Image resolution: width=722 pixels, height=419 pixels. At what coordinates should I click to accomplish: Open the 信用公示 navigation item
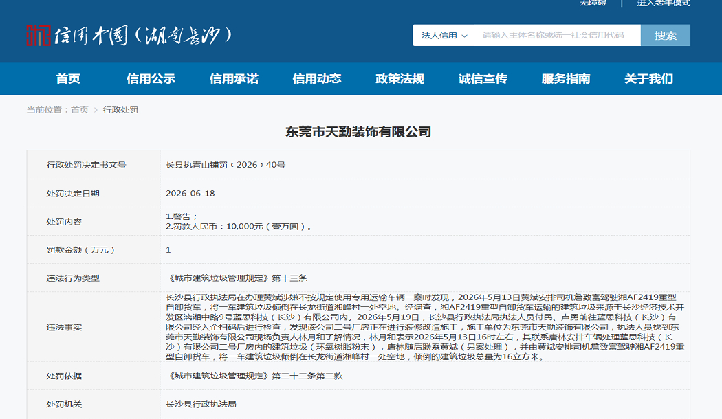point(151,79)
